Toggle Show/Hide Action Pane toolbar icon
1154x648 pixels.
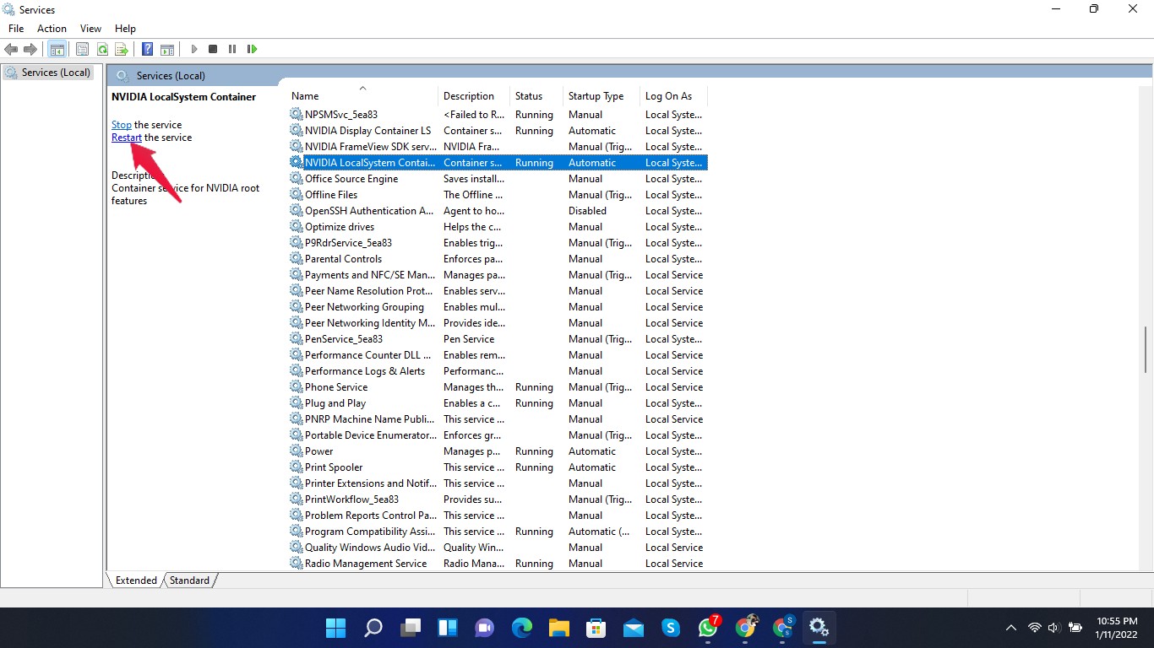coord(167,50)
